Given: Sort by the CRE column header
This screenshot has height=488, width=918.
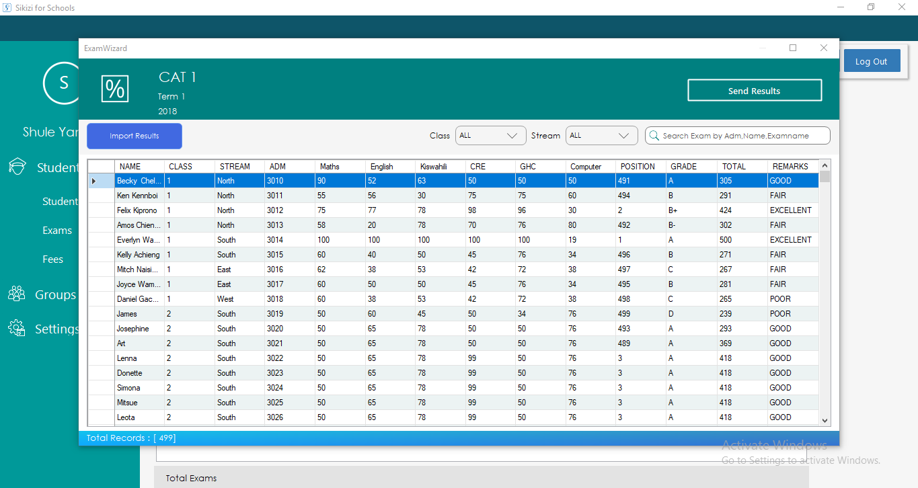Looking at the screenshot, I should (490, 166).
